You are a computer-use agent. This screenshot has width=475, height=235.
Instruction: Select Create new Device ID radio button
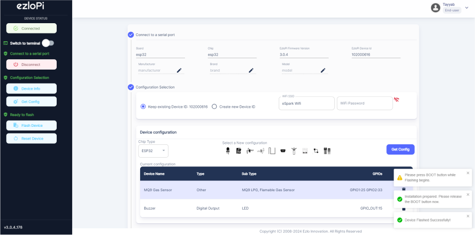tap(214, 107)
